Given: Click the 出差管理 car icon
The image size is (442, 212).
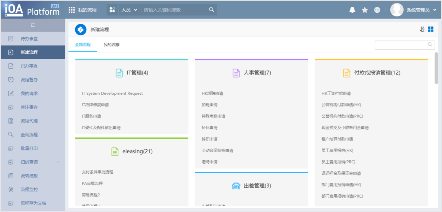Looking at the screenshot, I should point(236,186).
